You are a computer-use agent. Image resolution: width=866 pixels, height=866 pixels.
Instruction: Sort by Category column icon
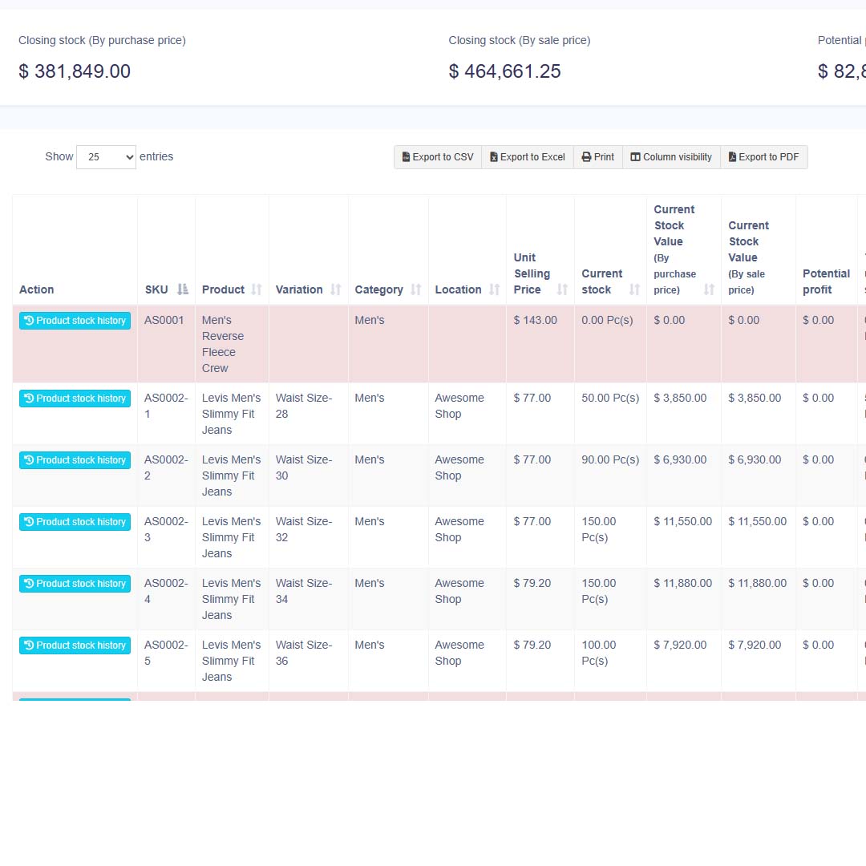pos(416,289)
